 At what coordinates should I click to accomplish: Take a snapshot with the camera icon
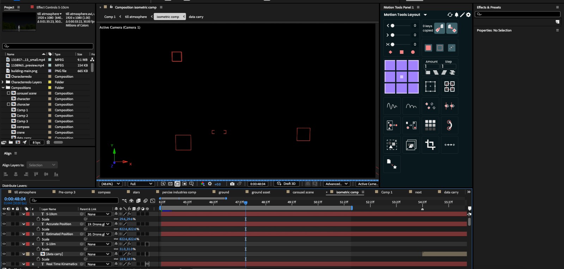coord(232,184)
